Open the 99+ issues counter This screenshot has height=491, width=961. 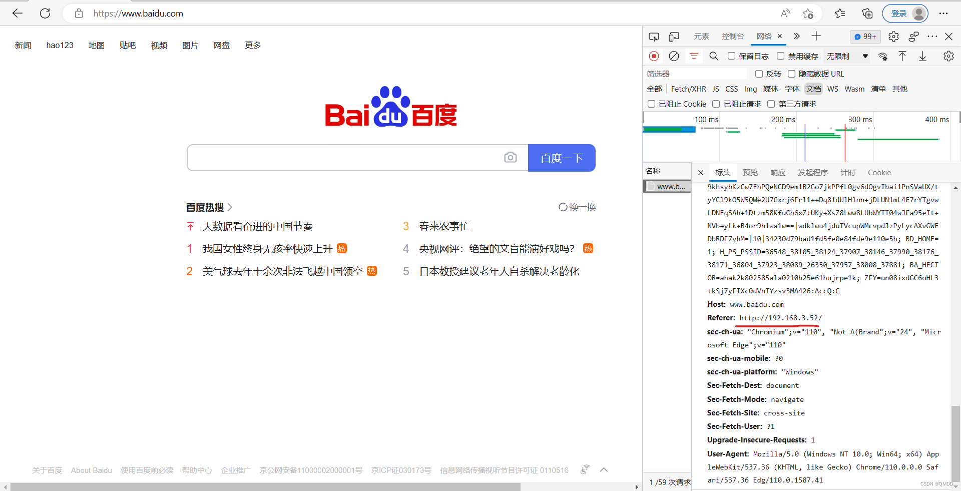(865, 37)
